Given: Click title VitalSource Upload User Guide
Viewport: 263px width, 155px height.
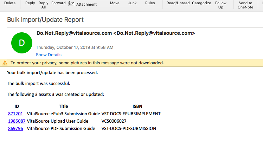Looking at the screenshot, I should coord(58,121).
